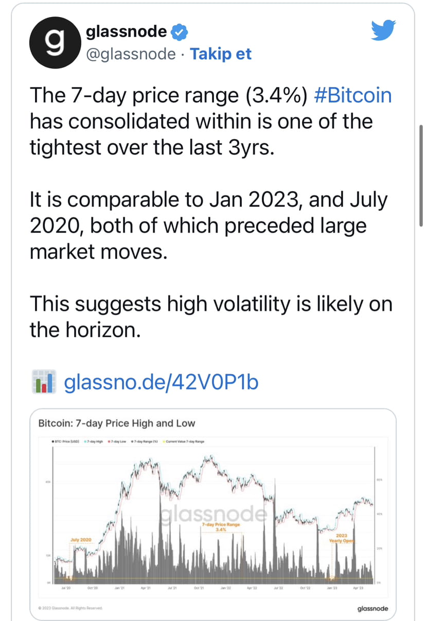Open the #Bitcoin hashtag
The height and width of the screenshot is (621, 426).
click(352, 96)
